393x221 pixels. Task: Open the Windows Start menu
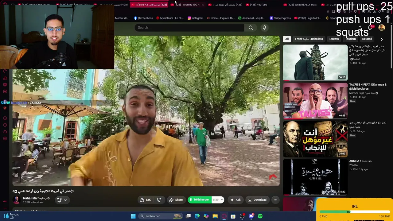[x=133, y=216]
